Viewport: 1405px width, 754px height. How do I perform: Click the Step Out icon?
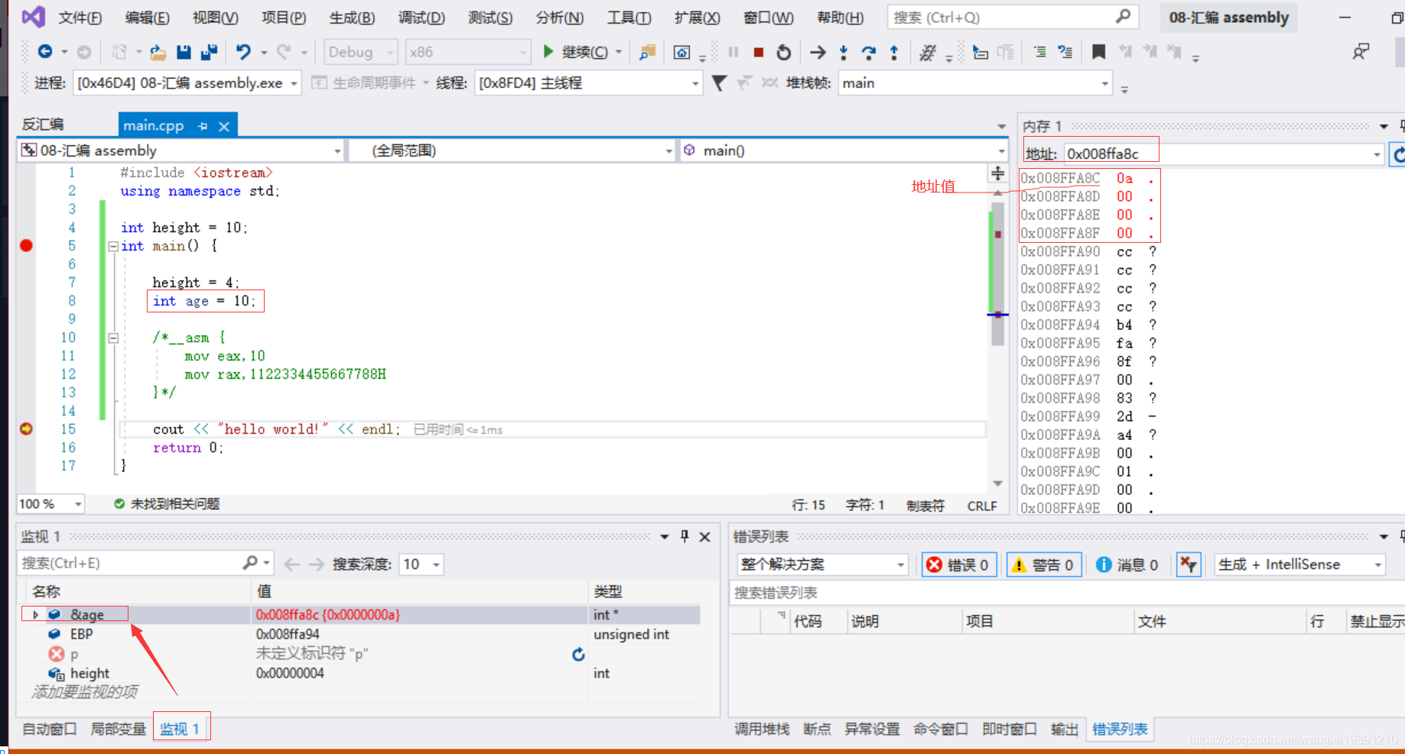click(894, 52)
